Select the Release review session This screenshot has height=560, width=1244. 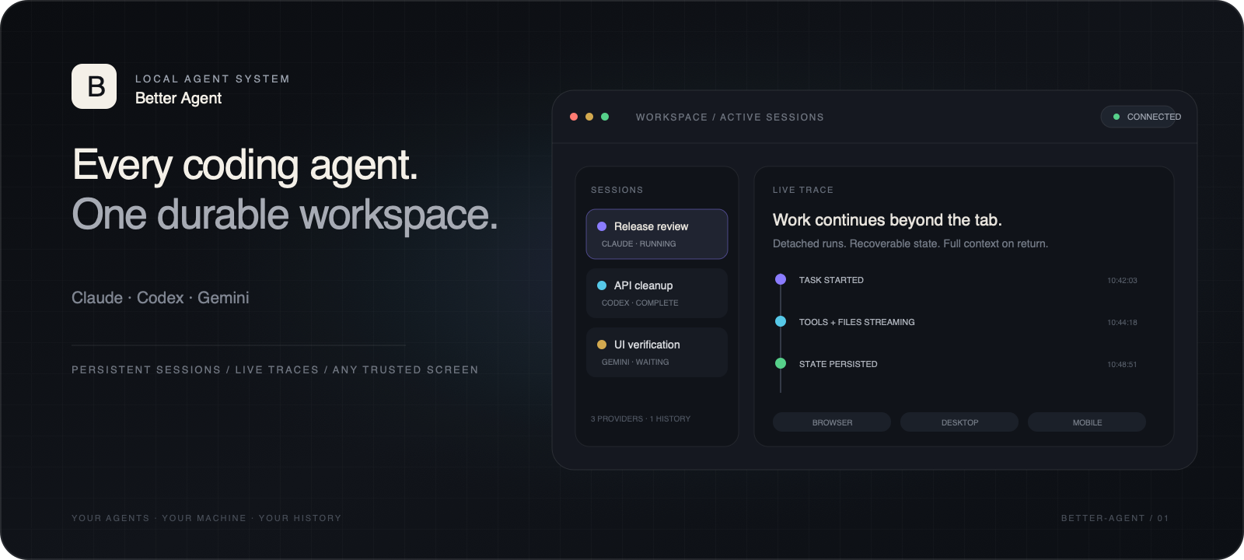click(657, 234)
